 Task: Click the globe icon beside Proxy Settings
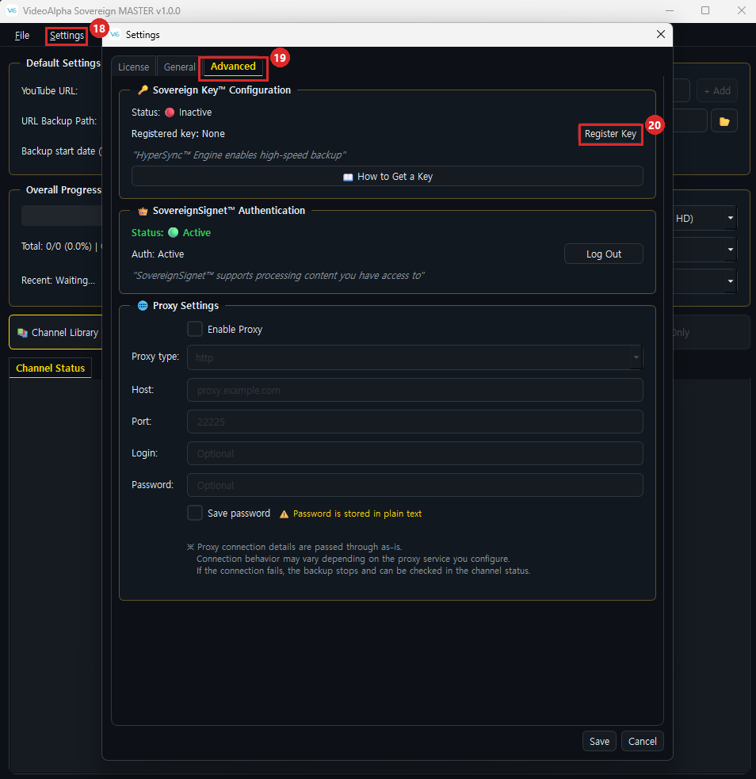point(143,306)
